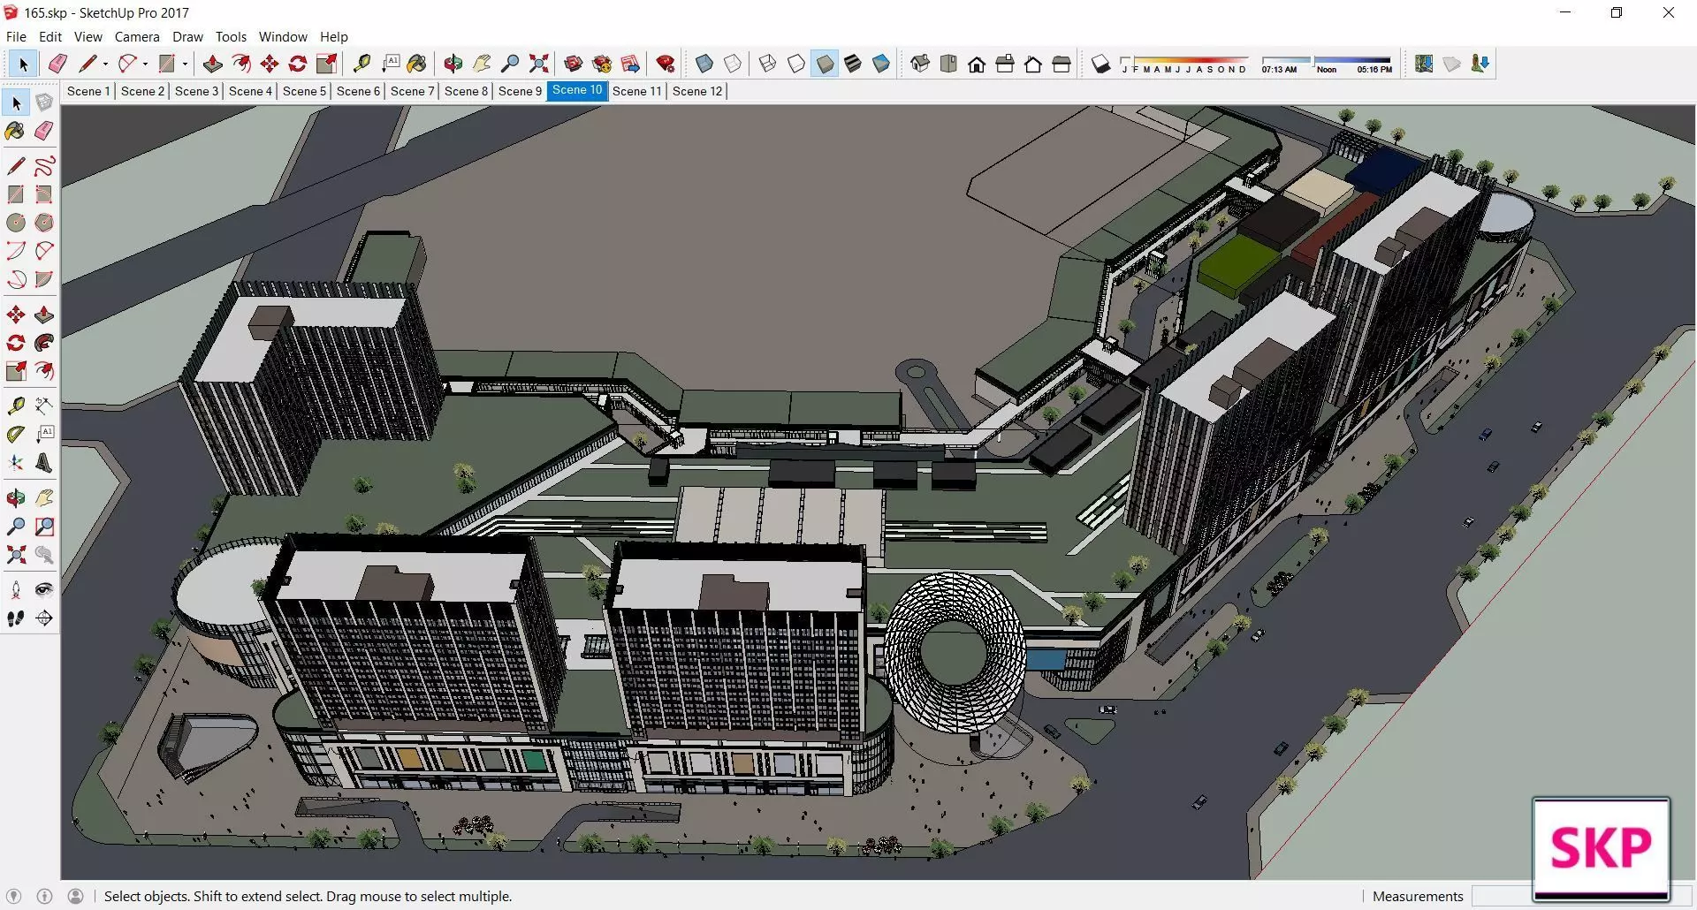Click geo-location status bar icon
Viewport: 1697px width, 910px height.
coord(13,896)
